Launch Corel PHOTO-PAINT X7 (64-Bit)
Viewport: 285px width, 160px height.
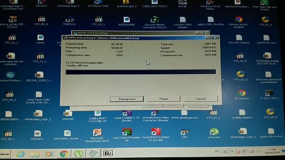pyautogui.click(x=156, y=135)
